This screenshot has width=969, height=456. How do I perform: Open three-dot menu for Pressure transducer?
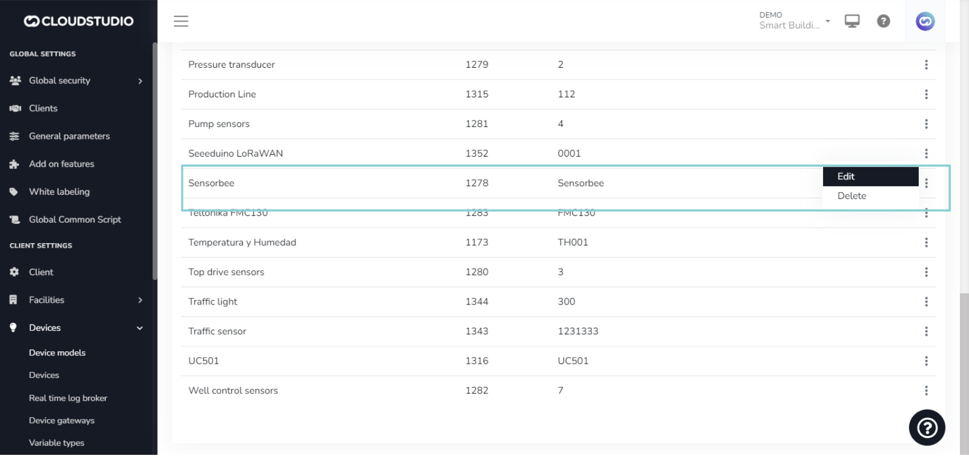[926, 65]
